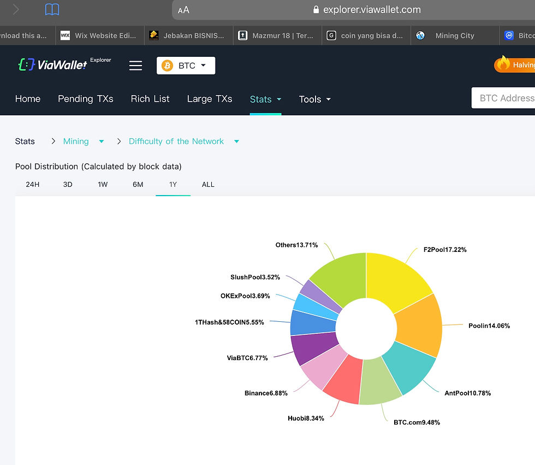Click the BTC.com9.48% label
This screenshot has width=535, height=465.
417,422
